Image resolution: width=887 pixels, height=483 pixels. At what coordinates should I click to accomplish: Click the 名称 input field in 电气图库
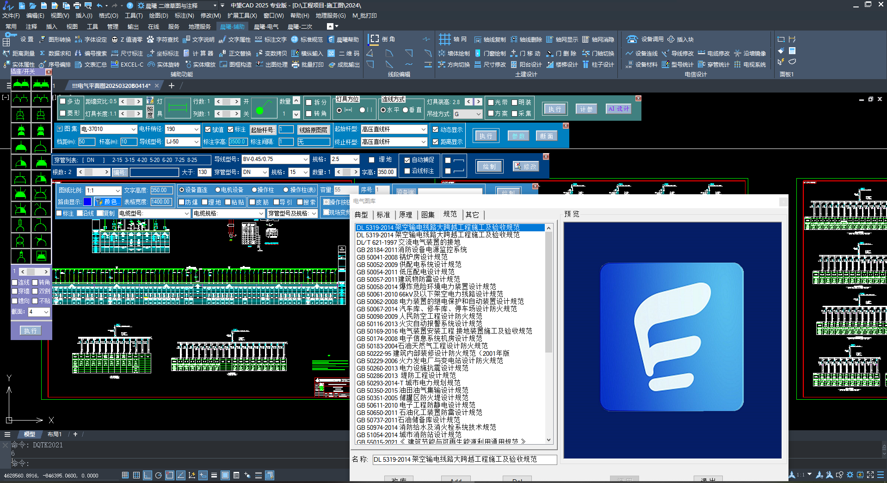click(x=465, y=459)
